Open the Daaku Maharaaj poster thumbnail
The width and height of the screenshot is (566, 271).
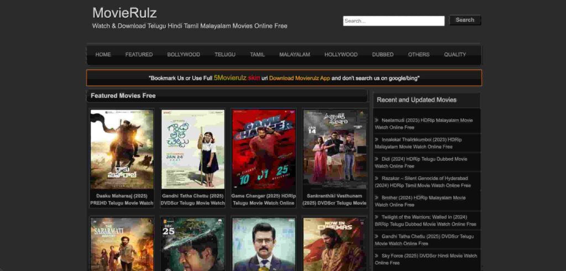pos(122,149)
